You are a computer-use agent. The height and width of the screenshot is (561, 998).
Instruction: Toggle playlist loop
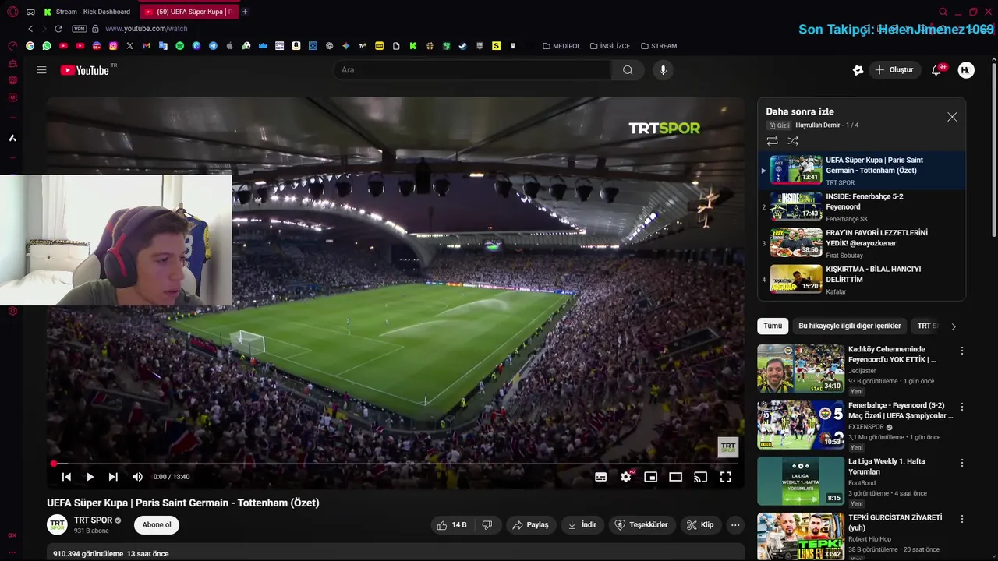coord(772,141)
